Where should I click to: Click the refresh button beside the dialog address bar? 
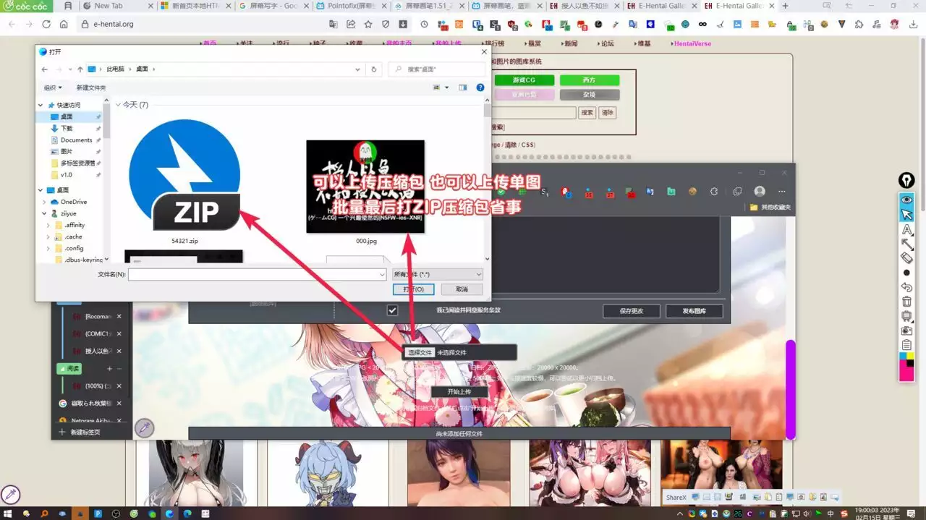click(373, 69)
